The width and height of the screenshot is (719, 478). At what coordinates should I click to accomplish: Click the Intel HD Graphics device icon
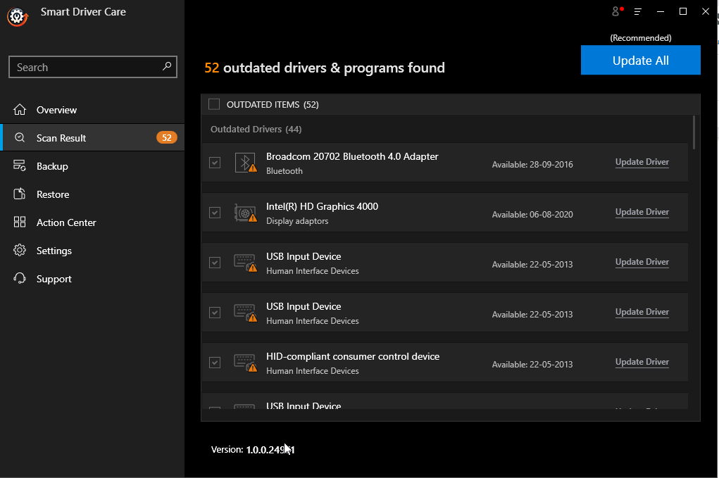click(x=245, y=213)
